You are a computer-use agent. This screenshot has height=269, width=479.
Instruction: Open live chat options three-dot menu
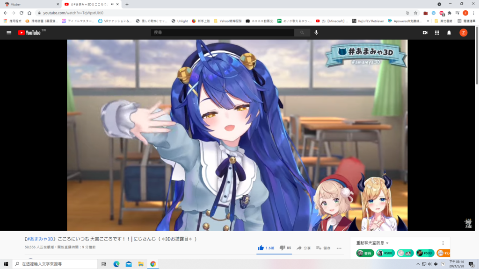coord(443,243)
